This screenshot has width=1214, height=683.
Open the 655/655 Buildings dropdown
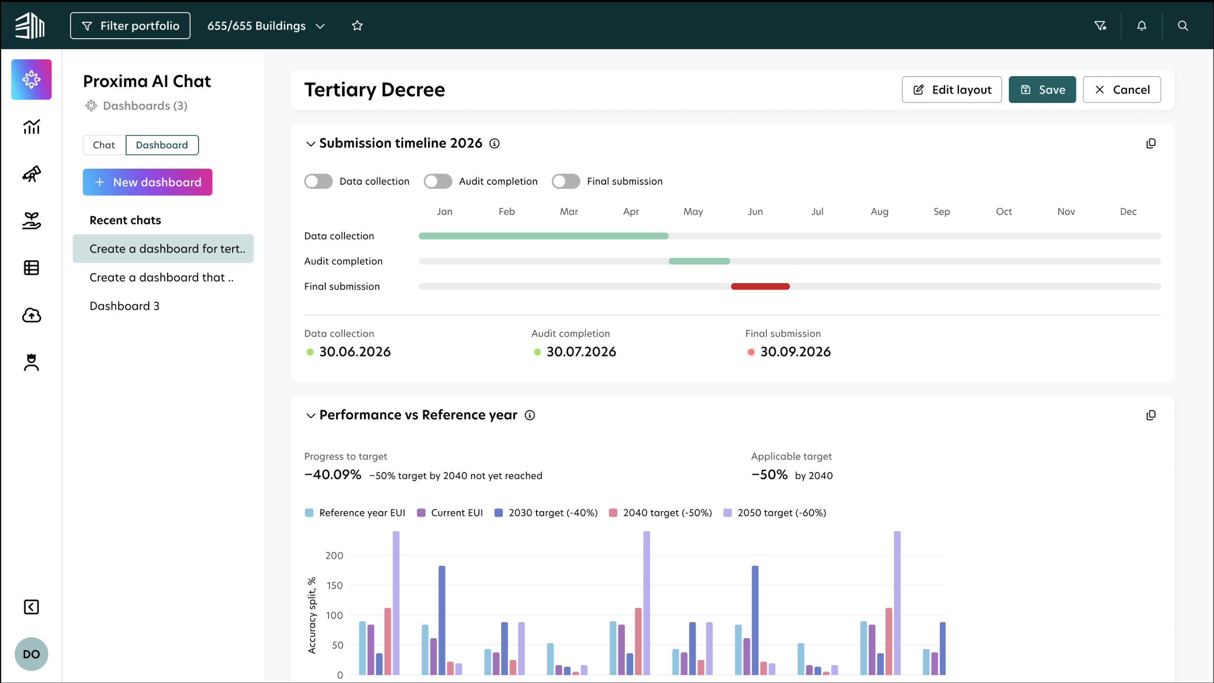click(267, 26)
